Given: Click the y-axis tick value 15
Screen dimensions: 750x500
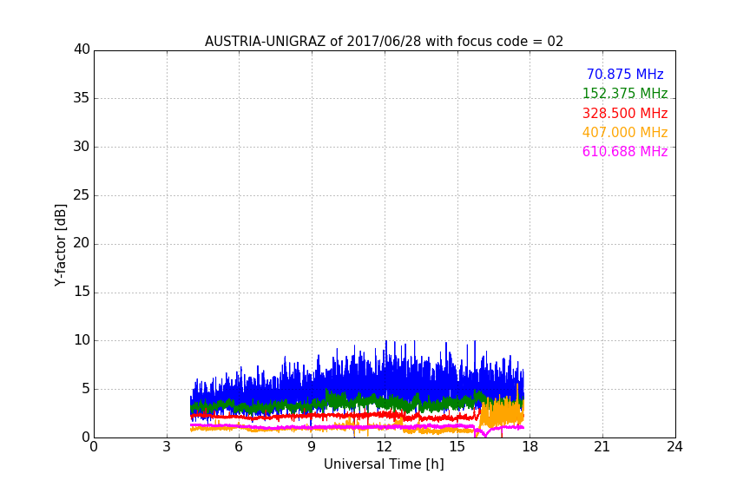Looking at the screenshot, I should (x=82, y=292).
